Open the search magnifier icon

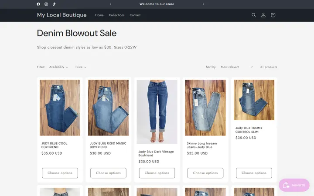pyautogui.click(x=253, y=15)
